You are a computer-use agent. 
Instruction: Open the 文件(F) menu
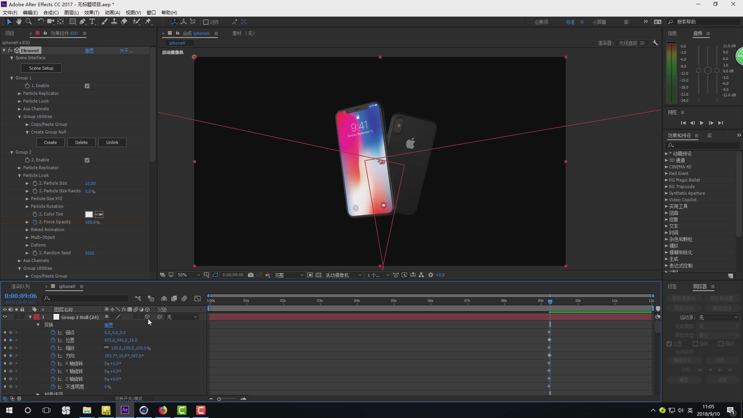[x=10, y=12]
